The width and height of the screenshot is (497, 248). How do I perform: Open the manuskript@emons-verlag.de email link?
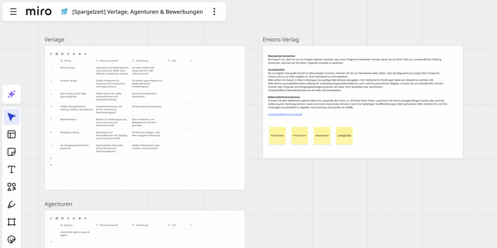click(x=285, y=114)
